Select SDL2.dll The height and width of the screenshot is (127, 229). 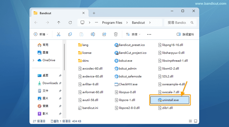[x=166, y=77]
